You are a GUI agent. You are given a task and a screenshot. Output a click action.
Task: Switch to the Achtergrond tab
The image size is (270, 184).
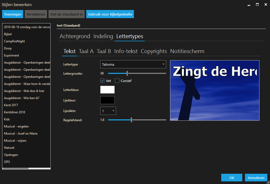[x=75, y=36]
